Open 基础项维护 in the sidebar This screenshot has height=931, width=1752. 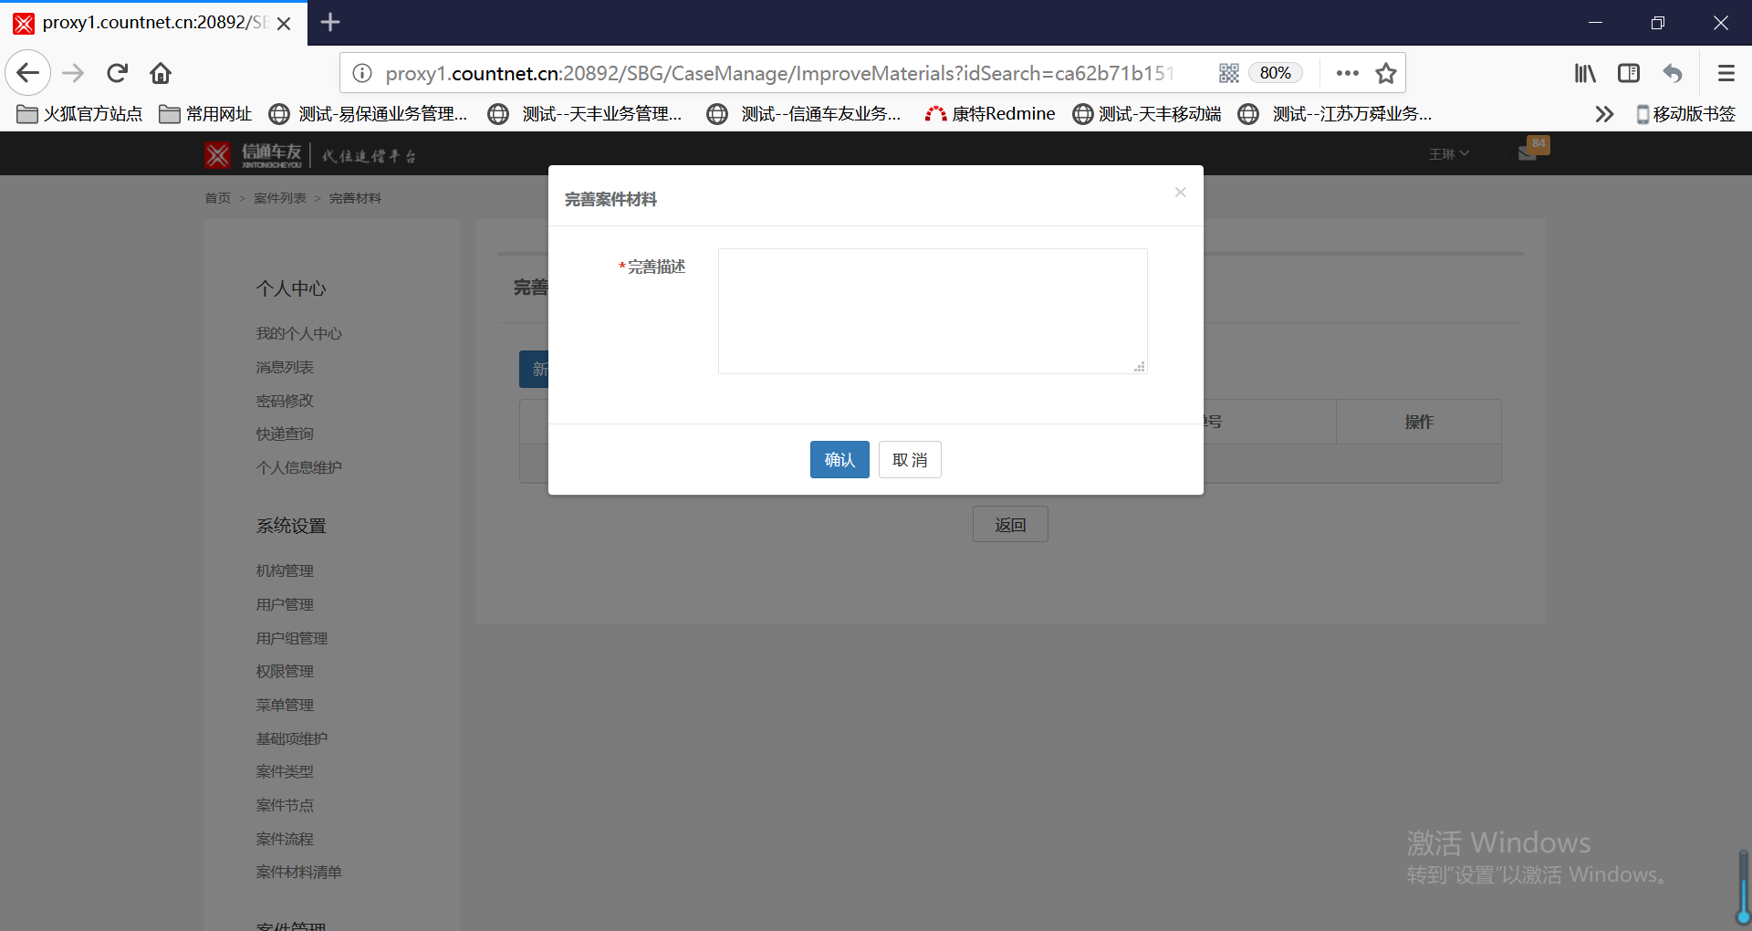292,738
